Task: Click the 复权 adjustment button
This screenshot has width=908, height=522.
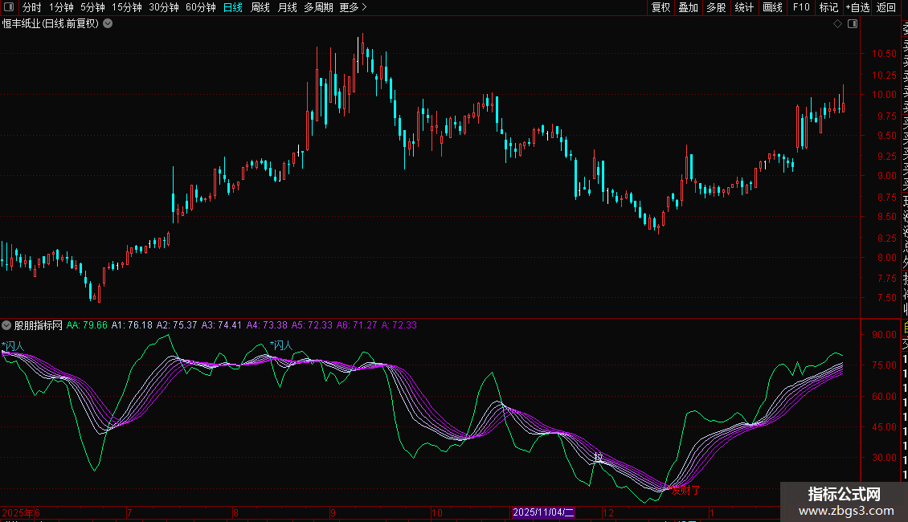Action: point(661,7)
